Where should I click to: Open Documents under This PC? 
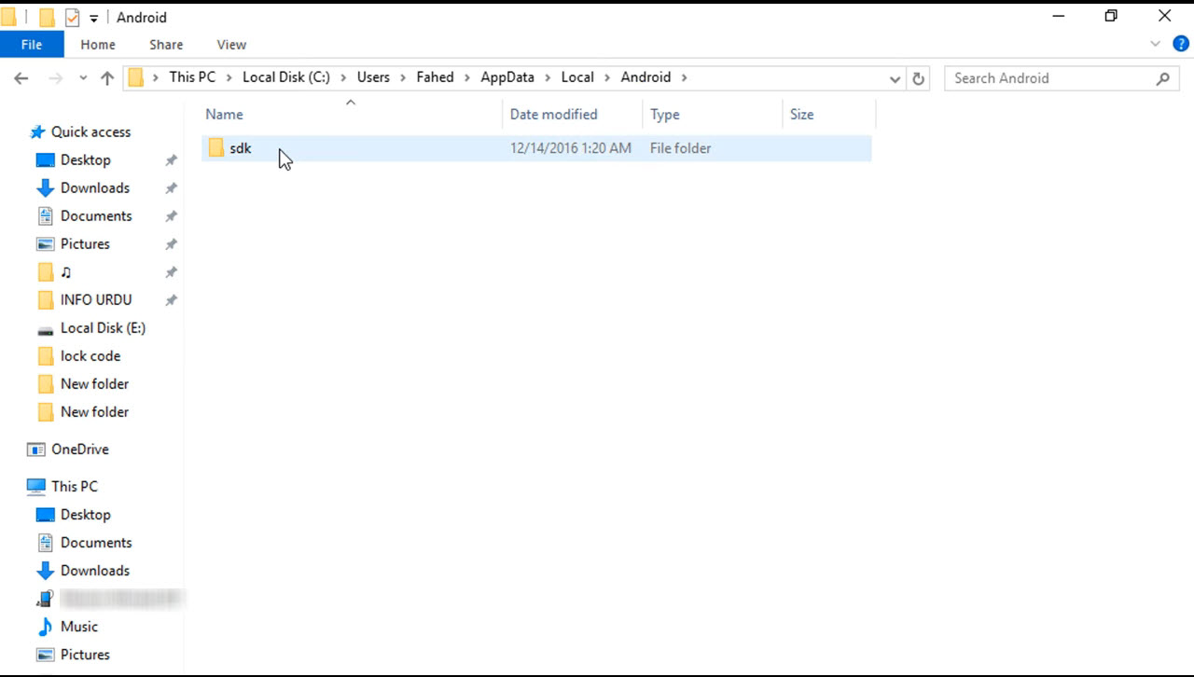[96, 543]
